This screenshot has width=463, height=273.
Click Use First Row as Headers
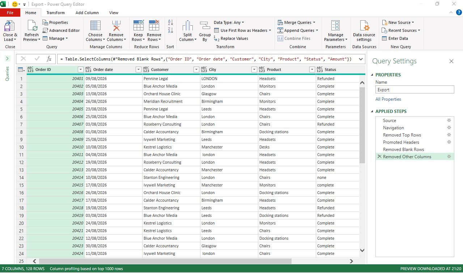pyautogui.click(x=243, y=30)
